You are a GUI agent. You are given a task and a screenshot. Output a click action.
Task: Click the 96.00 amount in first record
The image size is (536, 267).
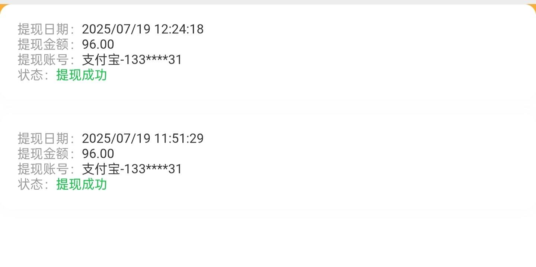(x=98, y=44)
